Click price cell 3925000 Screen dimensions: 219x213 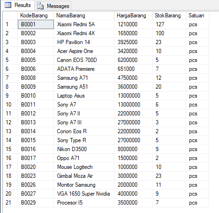[133, 42]
